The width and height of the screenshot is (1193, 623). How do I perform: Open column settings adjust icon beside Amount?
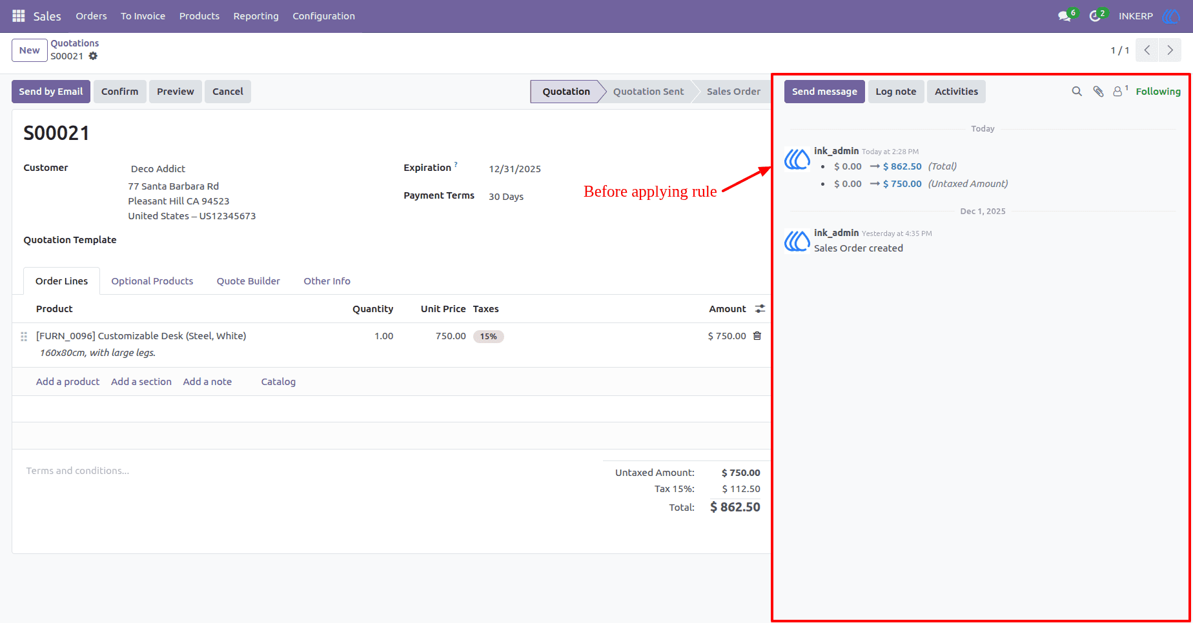click(760, 309)
